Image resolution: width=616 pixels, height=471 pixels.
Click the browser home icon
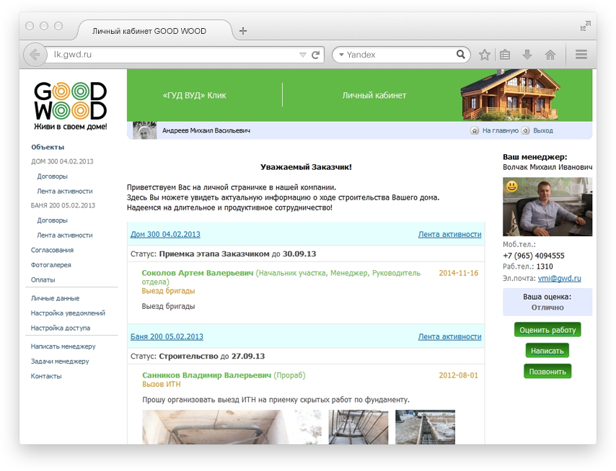tap(550, 55)
